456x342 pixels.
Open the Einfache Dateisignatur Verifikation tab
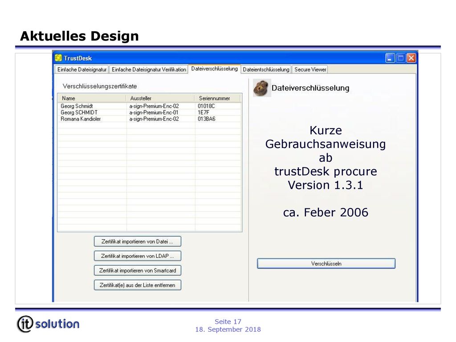[x=149, y=69]
